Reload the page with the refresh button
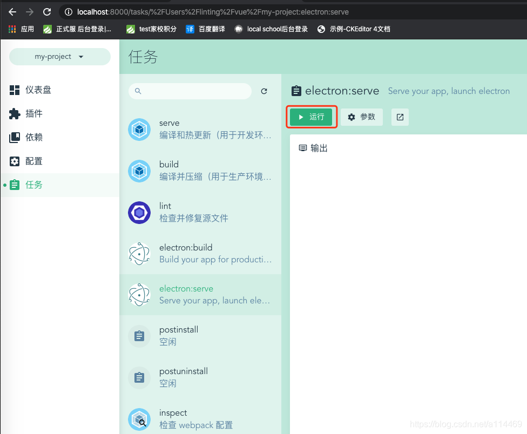Viewport: 527px width, 434px height. click(48, 11)
